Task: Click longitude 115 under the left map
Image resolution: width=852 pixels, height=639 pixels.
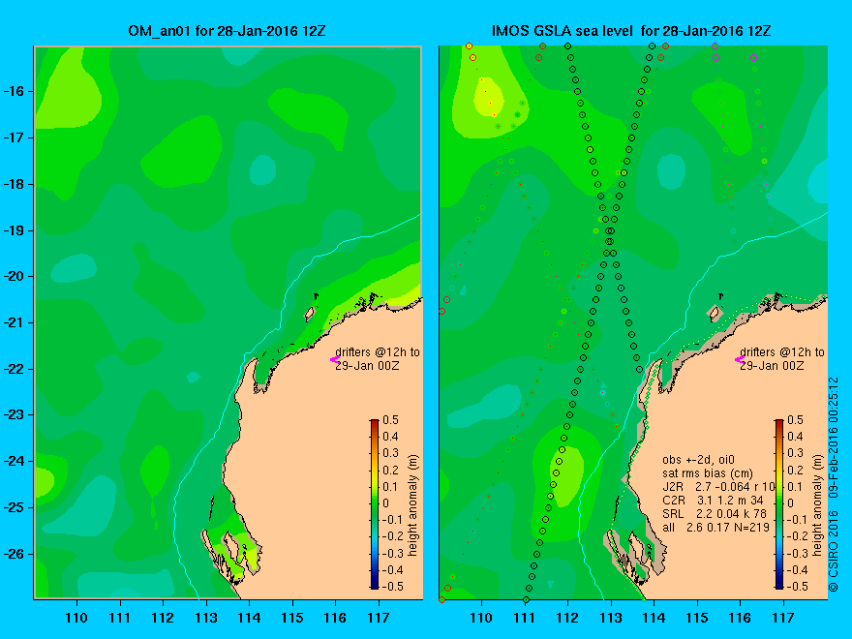Action: (x=292, y=618)
